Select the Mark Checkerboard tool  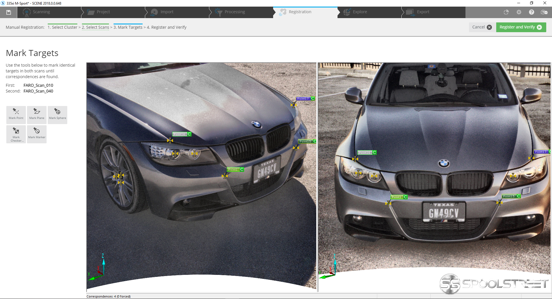click(16, 134)
